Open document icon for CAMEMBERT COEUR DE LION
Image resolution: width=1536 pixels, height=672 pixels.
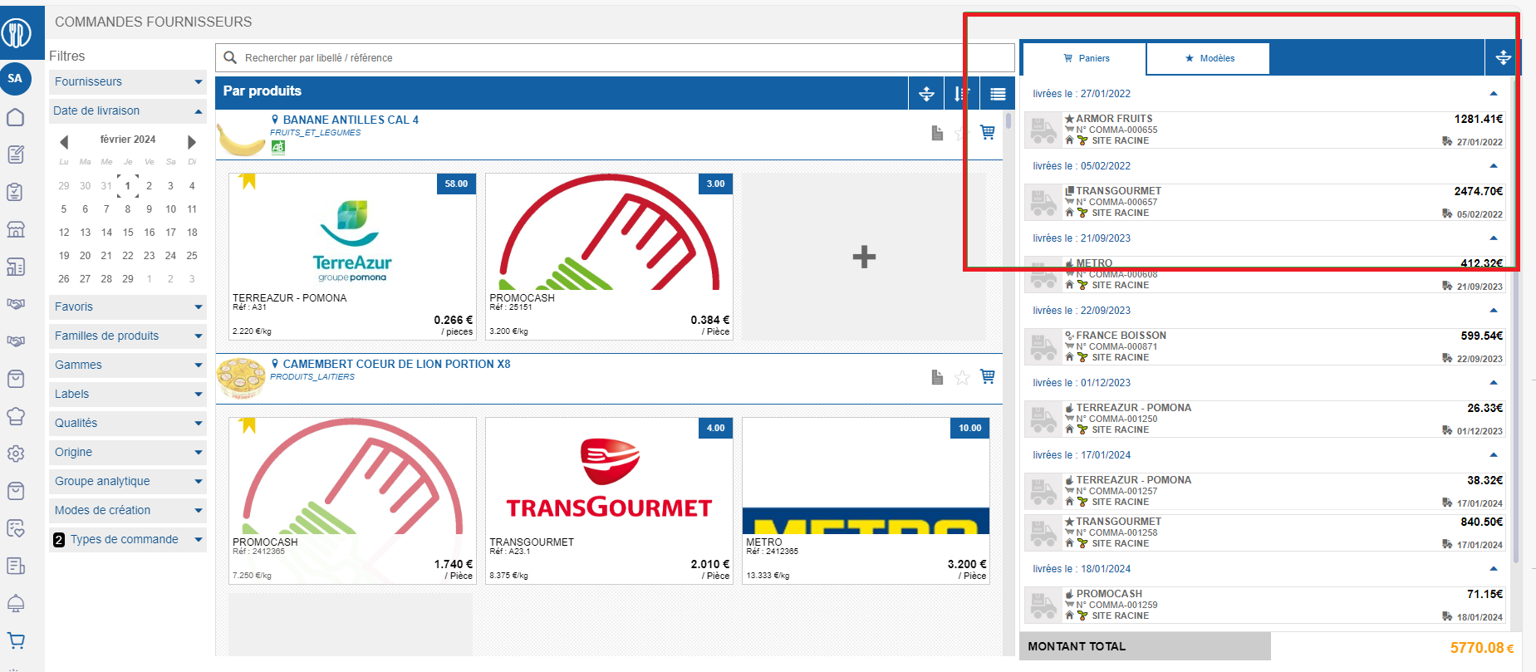(x=937, y=377)
